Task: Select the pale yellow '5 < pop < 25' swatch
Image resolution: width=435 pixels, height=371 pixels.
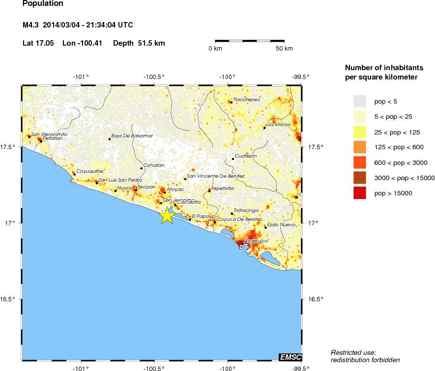Action: [360, 116]
